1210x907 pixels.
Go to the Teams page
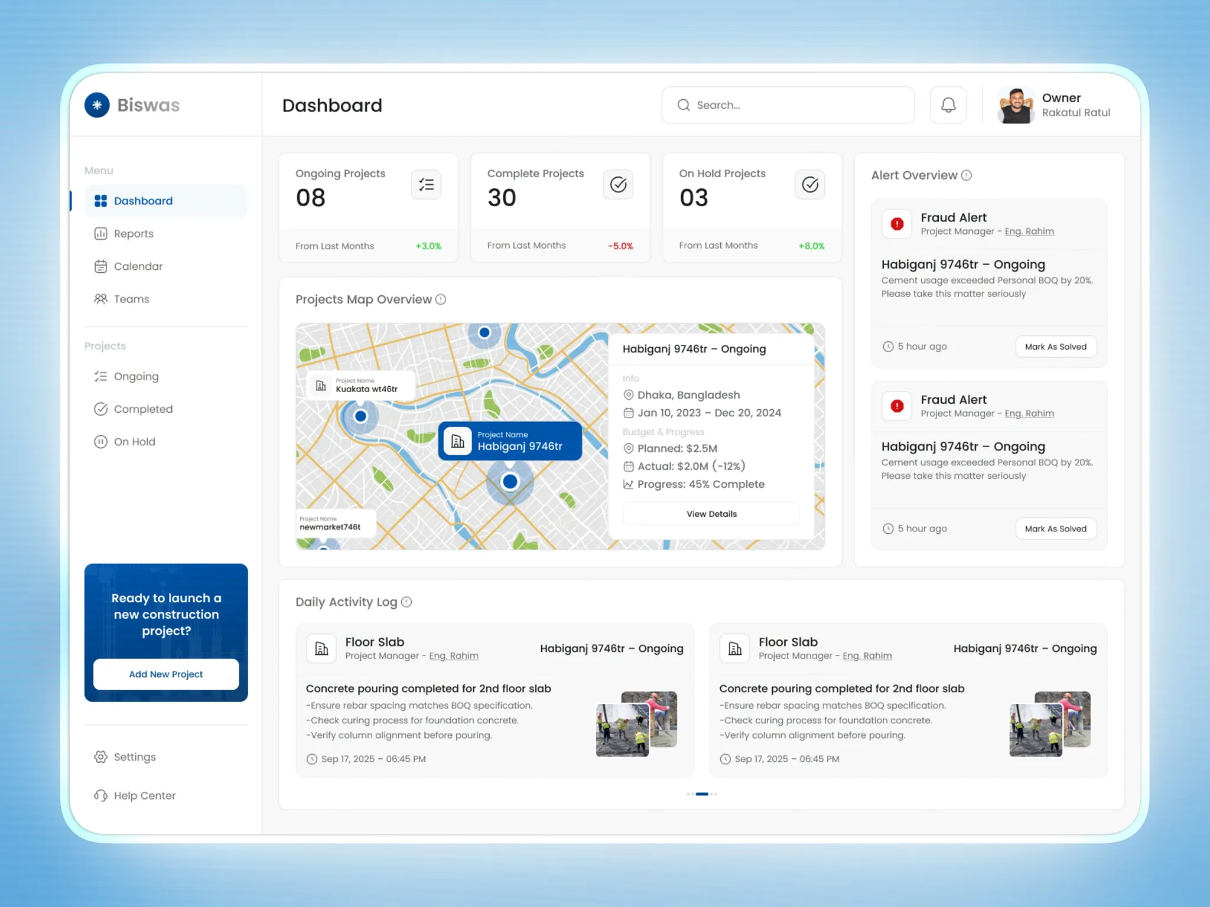(x=131, y=299)
